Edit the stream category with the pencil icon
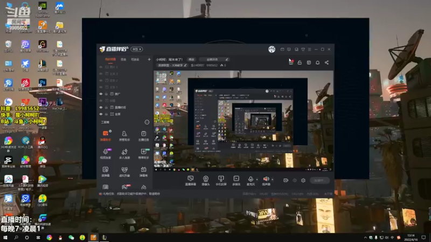This screenshot has height=242, width=431. pyautogui.click(x=185, y=65)
